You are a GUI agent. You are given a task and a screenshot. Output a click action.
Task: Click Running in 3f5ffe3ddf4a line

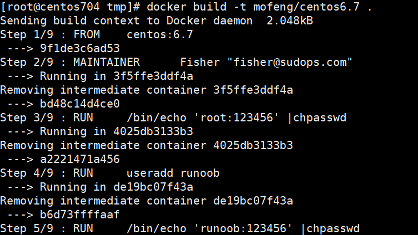(x=117, y=76)
